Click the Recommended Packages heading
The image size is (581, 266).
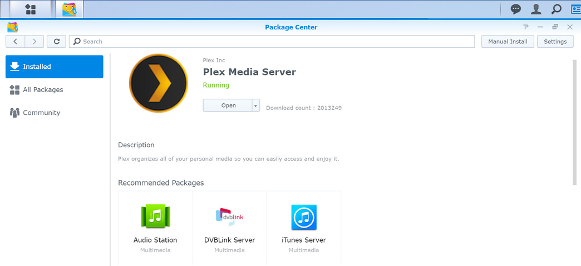point(161,183)
